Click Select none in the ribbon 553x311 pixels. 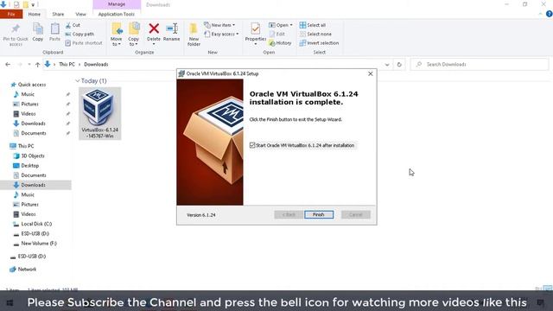315,35
